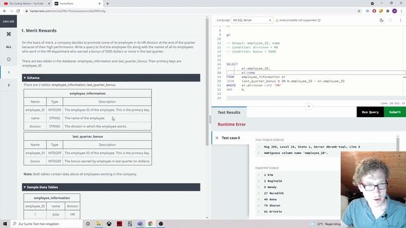406x228 pixels.
Task: Reload the page
Action: pyautogui.click(x=18, y=11)
